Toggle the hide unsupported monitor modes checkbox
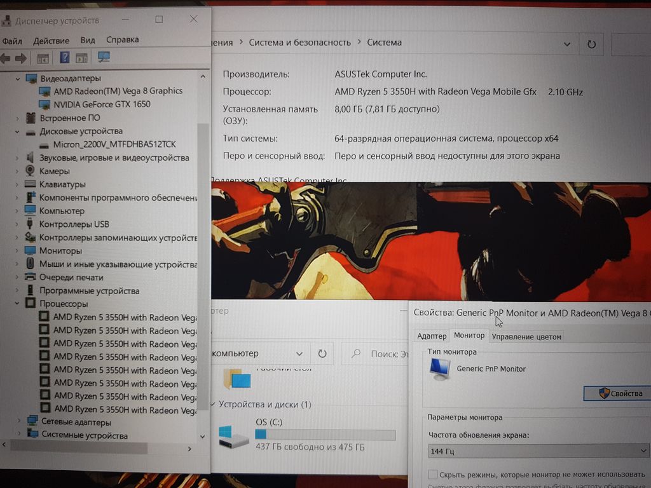The width and height of the screenshot is (651, 488). click(433, 475)
